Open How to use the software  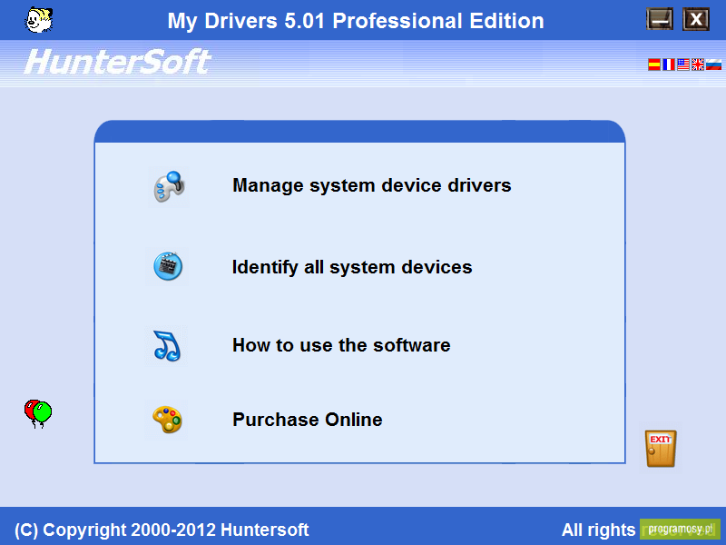341,345
